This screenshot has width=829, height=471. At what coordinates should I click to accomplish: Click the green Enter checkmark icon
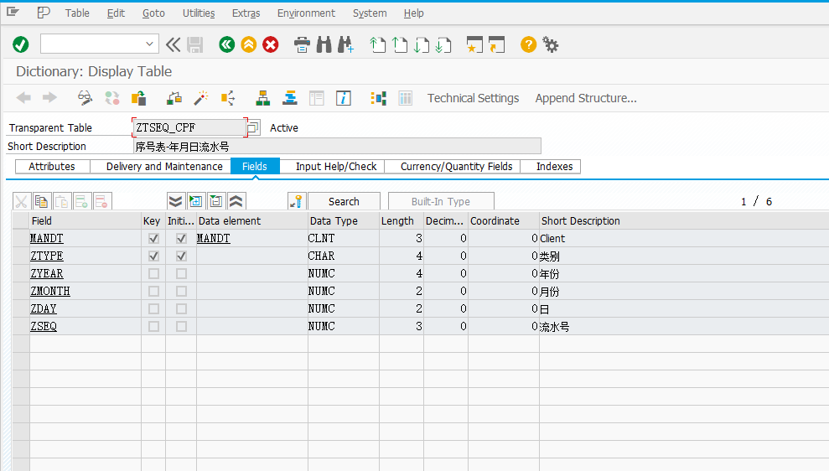pos(21,45)
